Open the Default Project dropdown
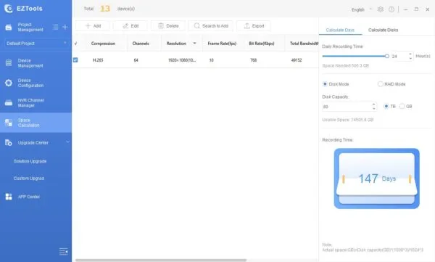Image resolution: width=435 pixels, height=262 pixels. click(x=36, y=44)
